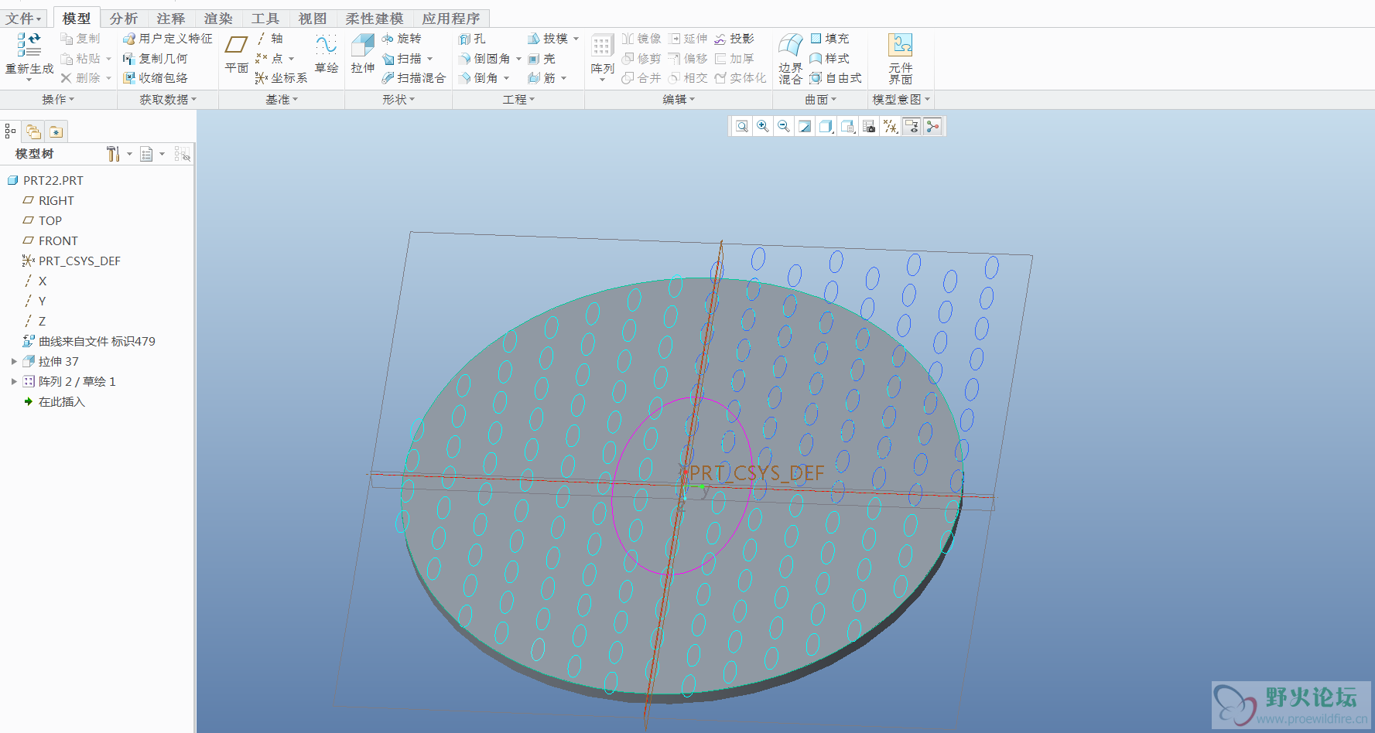The image size is (1375, 733).
Task: Launch the Extrude (拉伸) tool
Action: pos(362,45)
